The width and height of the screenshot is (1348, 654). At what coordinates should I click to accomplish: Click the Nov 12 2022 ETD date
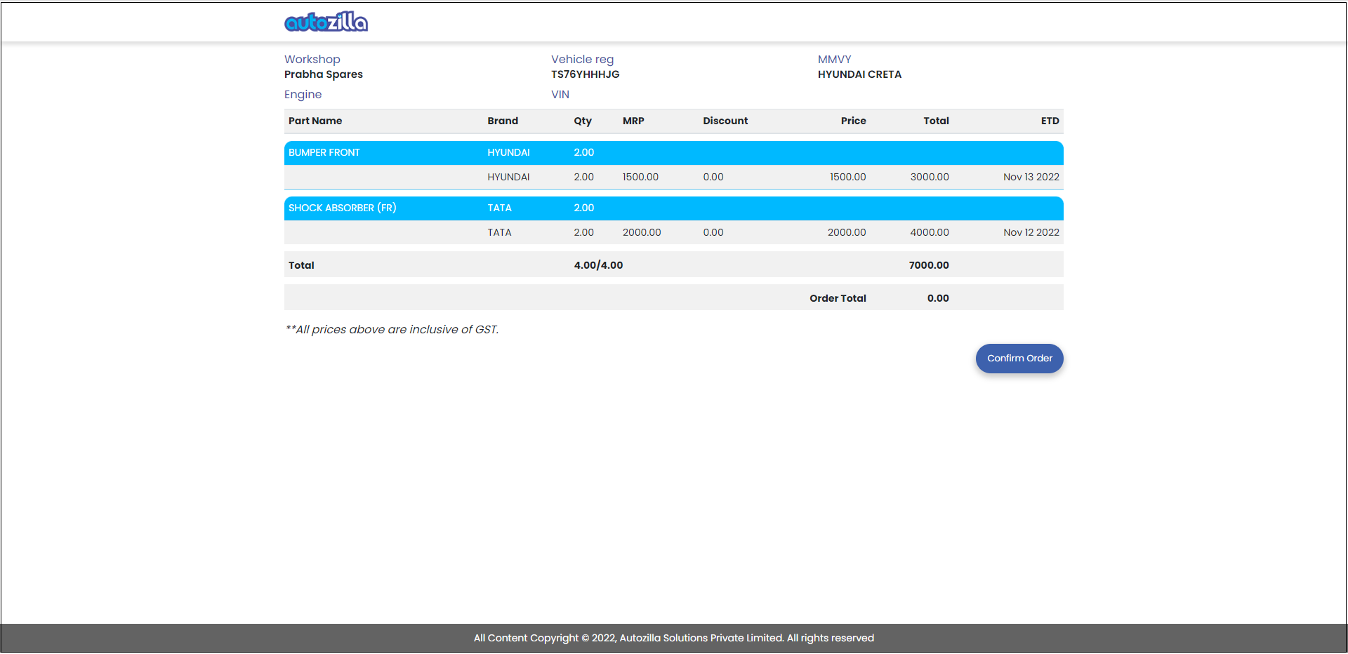coord(1031,233)
